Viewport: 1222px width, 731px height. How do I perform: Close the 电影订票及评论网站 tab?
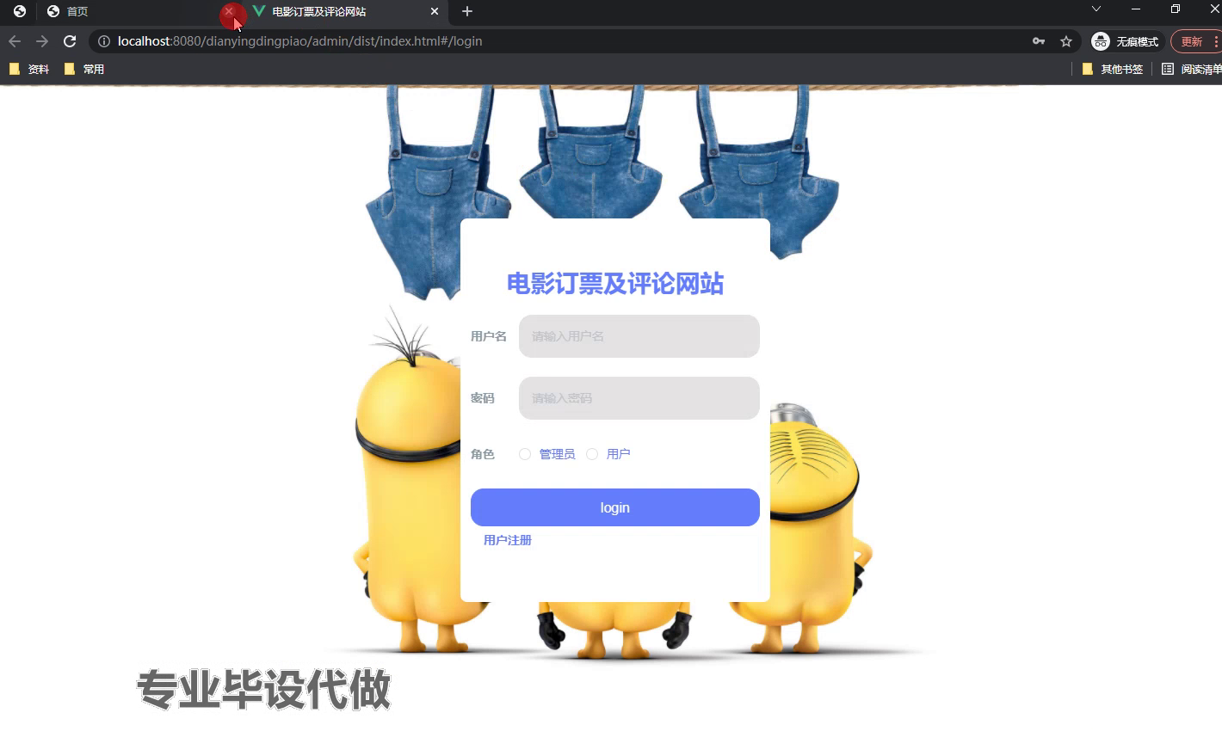435,11
